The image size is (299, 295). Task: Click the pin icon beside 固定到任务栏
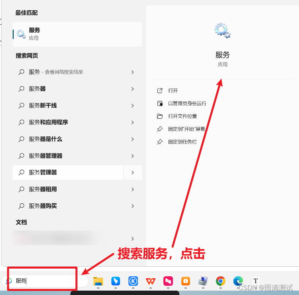160,142
